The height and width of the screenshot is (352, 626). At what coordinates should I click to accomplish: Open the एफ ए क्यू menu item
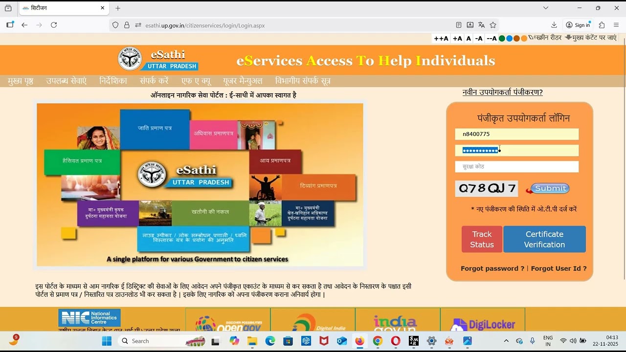point(196,81)
